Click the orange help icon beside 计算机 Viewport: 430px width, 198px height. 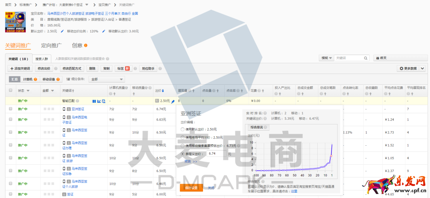pyautogui.click(x=36, y=79)
